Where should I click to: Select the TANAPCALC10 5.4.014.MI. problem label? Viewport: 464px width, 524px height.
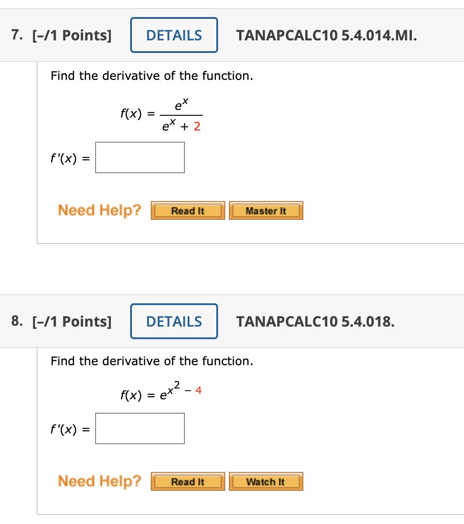point(327,35)
